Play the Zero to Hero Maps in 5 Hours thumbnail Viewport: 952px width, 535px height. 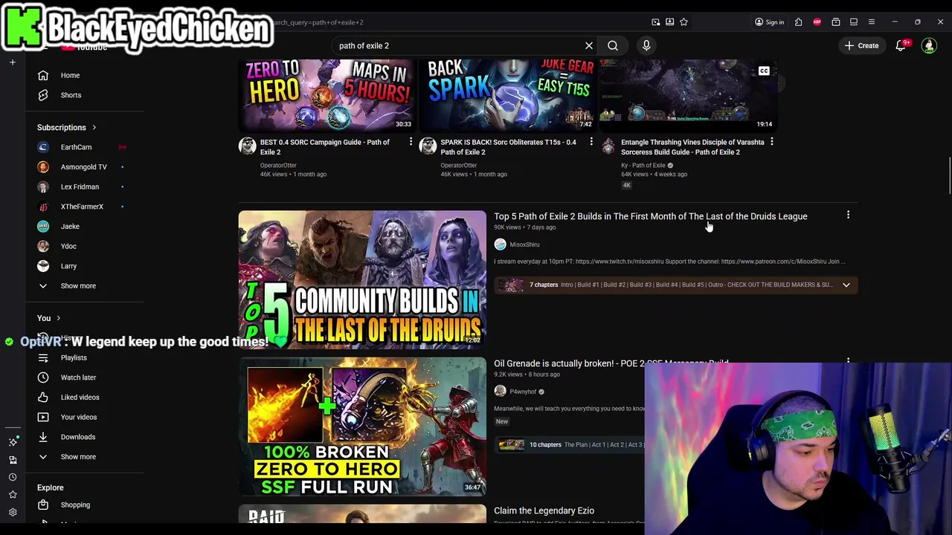[x=327, y=95]
